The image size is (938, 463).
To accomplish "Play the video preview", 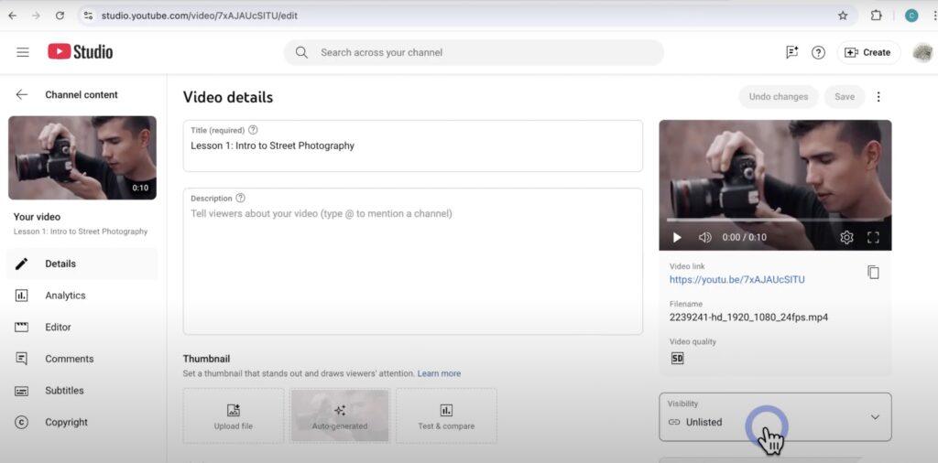I will 677,237.
